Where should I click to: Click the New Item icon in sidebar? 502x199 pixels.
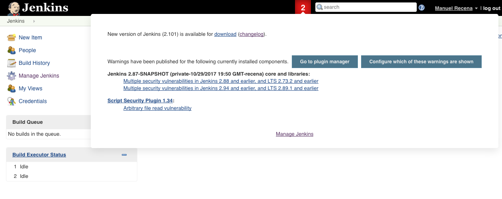[x=12, y=37]
